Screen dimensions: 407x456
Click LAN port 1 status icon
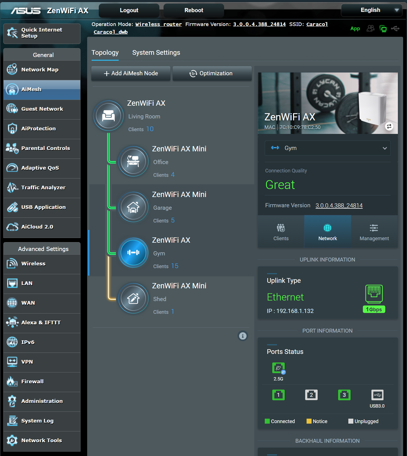(278, 395)
